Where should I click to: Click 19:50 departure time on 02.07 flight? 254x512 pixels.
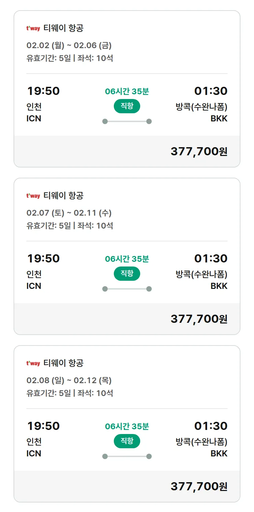click(x=43, y=258)
